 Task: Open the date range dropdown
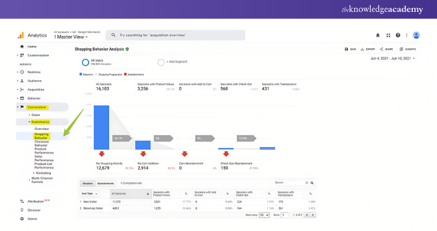(x=392, y=59)
